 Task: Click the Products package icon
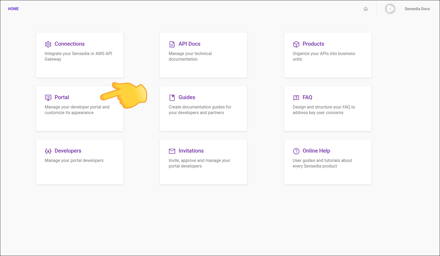(x=296, y=44)
